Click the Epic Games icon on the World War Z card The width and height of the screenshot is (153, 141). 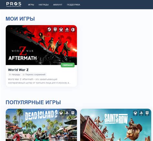coord(55,30)
